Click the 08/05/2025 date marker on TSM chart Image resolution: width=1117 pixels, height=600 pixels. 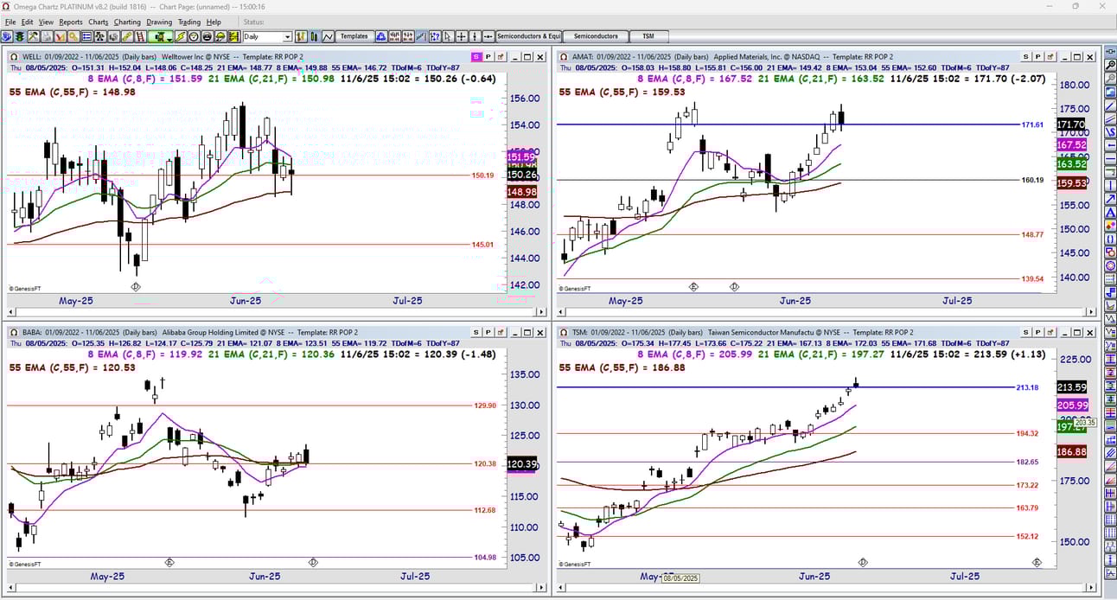(x=681, y=578)
